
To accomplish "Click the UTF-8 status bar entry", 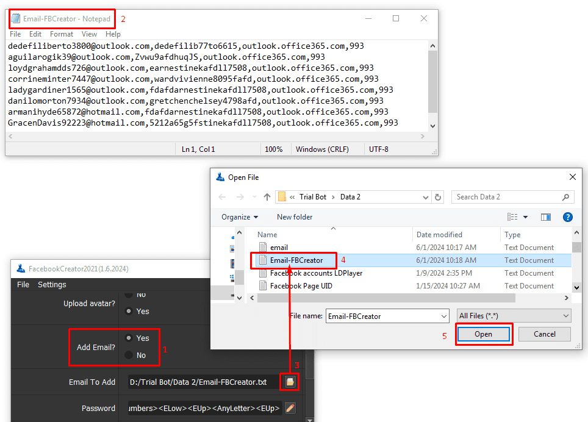I will (x=379, y=149).
